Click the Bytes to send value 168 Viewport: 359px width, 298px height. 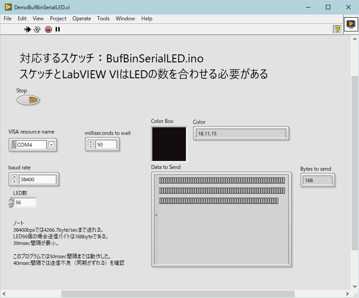(x=317, y=180)
